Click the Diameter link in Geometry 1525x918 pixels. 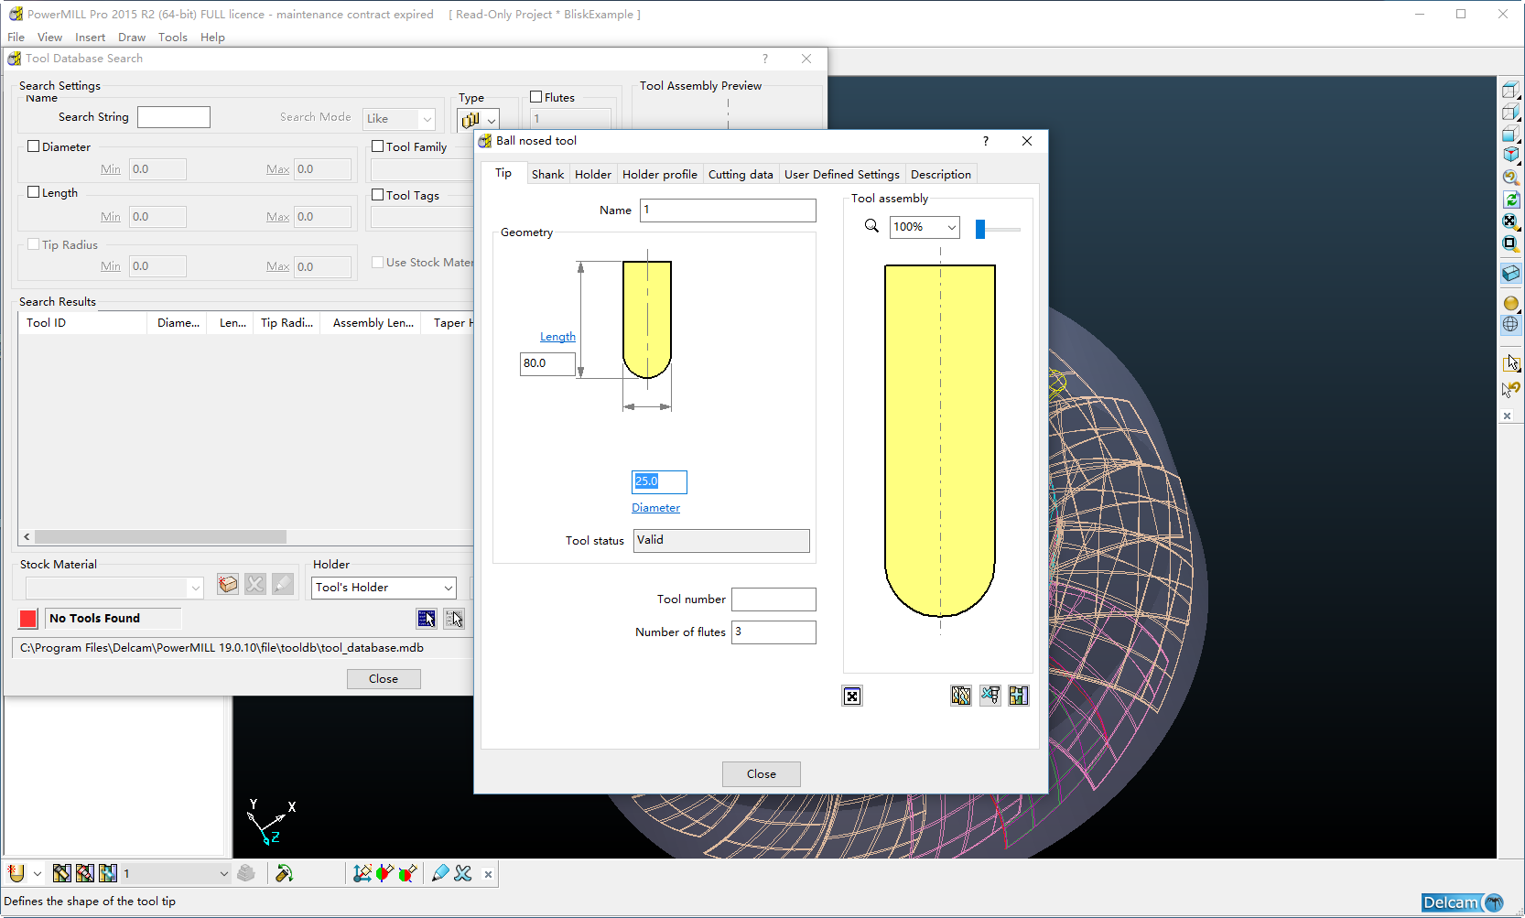coord(655,508)
